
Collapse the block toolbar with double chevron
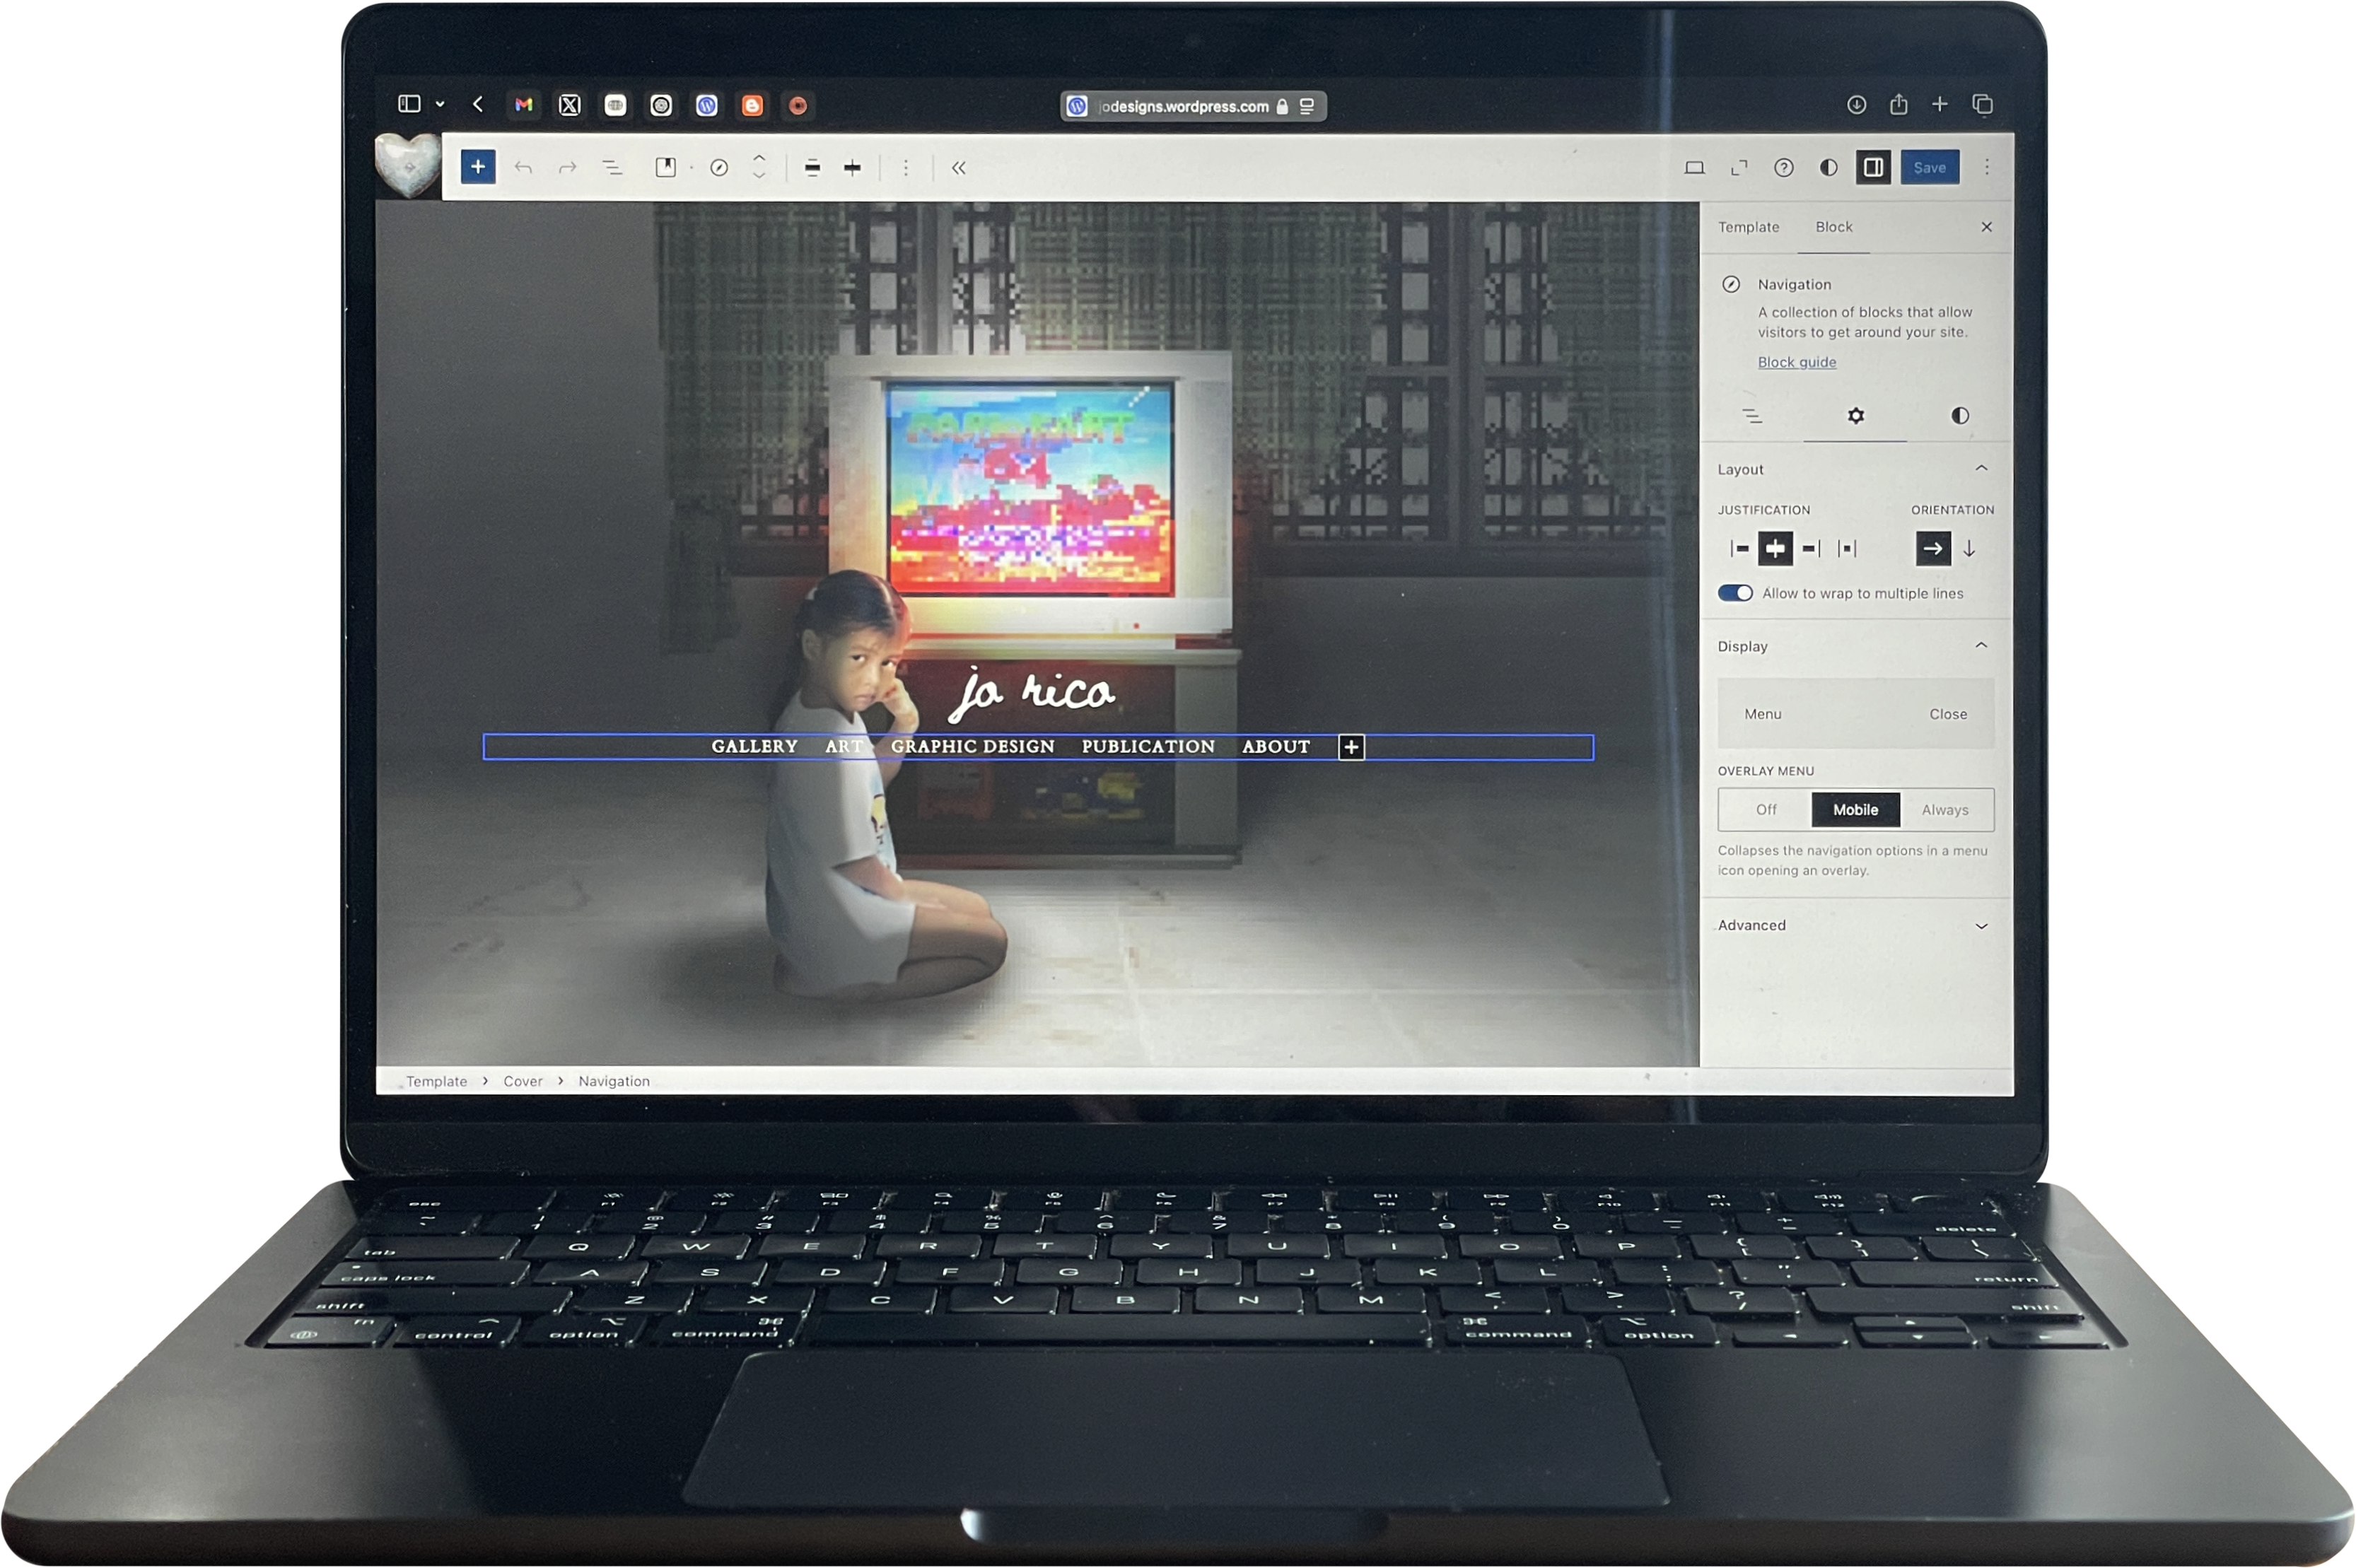[x=959, y=168]
